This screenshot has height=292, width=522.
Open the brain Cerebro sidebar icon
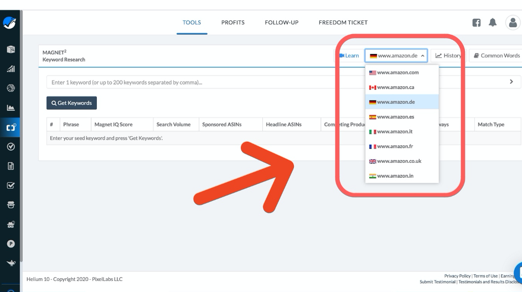(11, 88)
